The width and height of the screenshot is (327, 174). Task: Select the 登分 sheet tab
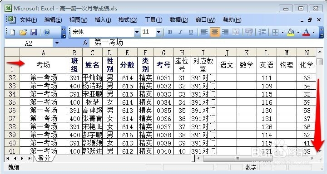[x=45, y=159]
